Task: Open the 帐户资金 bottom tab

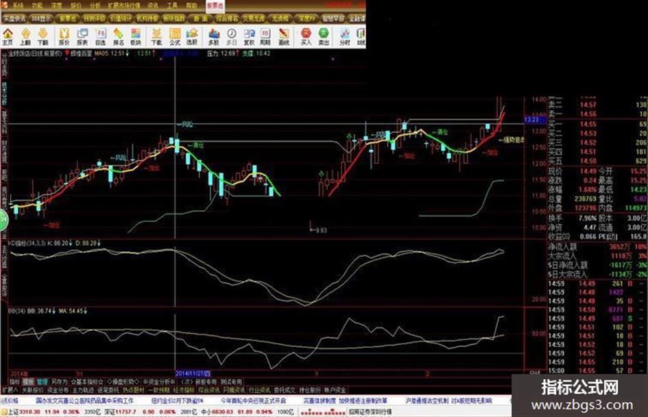Action: point(335,390)
